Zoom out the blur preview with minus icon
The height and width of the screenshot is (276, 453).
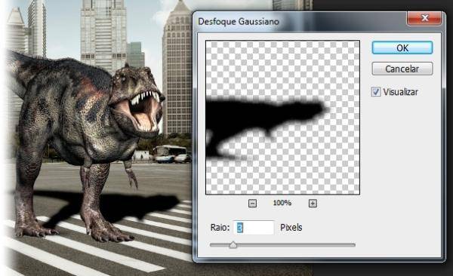click(x=252, y=204)
